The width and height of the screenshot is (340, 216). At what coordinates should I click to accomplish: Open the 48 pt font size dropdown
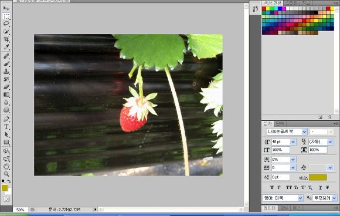293,142
